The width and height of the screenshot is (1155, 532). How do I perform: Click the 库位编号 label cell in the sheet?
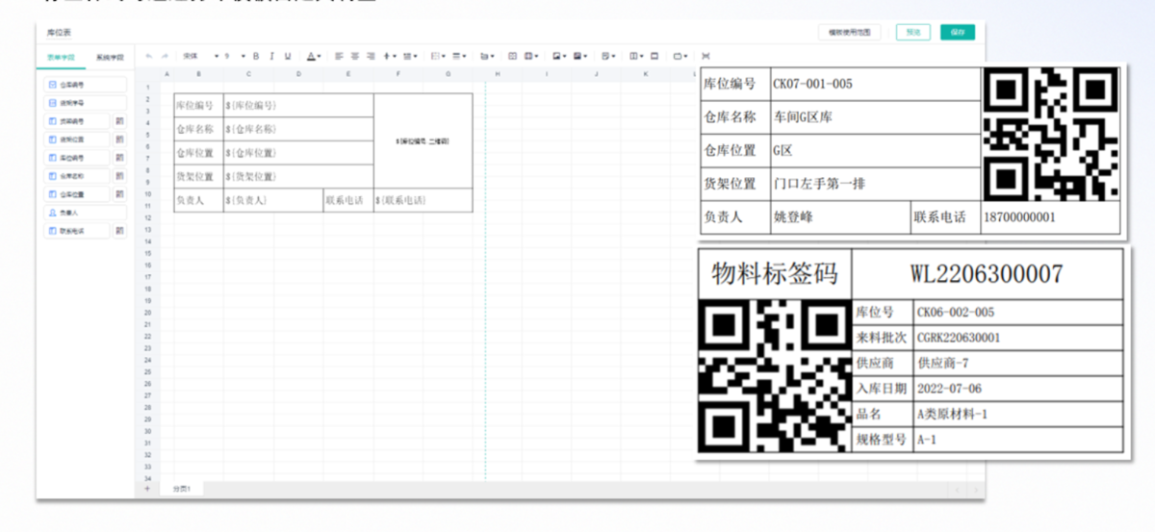(x=198, y=105)
